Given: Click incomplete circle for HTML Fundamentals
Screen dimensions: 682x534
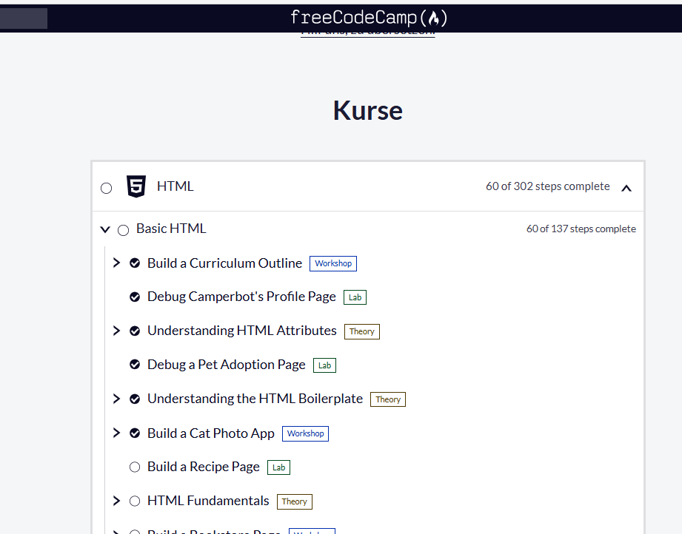Looking at the screenshot, I should coord(135,501).
